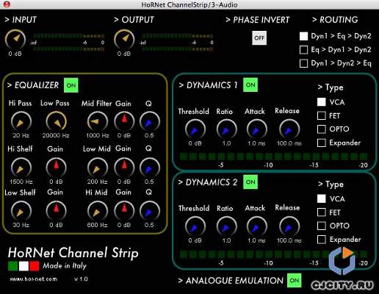
Task: Select Expander type in Dynamics 2
Action: pos(322,240)
